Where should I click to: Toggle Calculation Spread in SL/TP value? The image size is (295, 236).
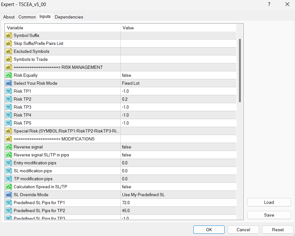(x=178, y=187)
